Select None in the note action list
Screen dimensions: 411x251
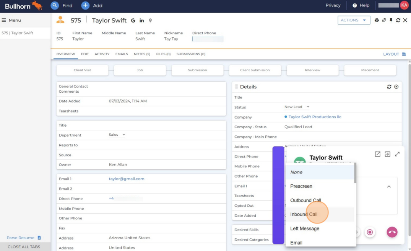pos(320,172)
